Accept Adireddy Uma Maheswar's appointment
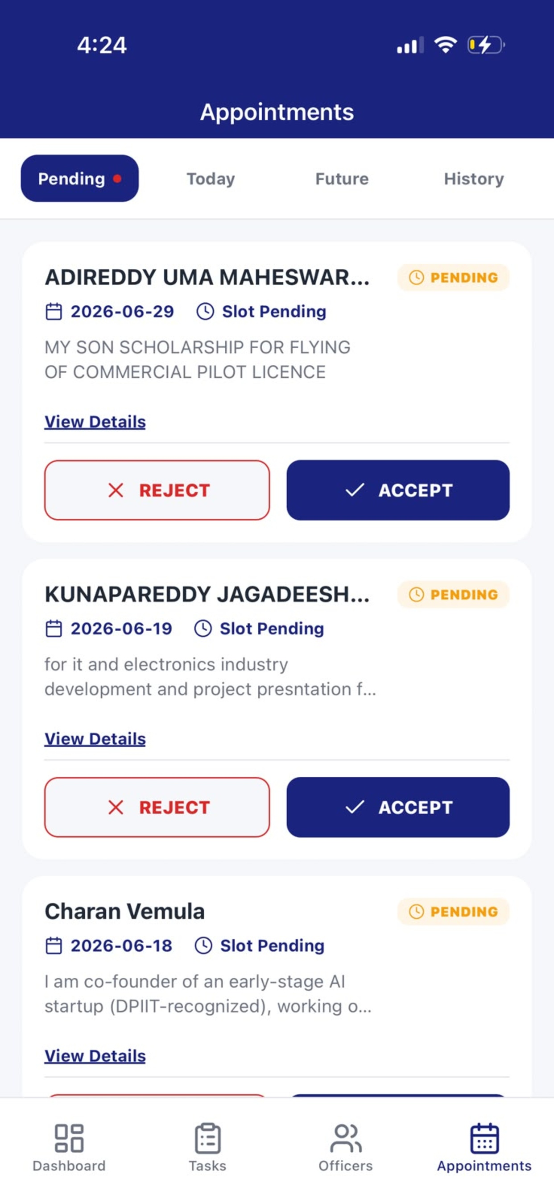The height and width of the screenshot is (1200, 554). [398, 490]
